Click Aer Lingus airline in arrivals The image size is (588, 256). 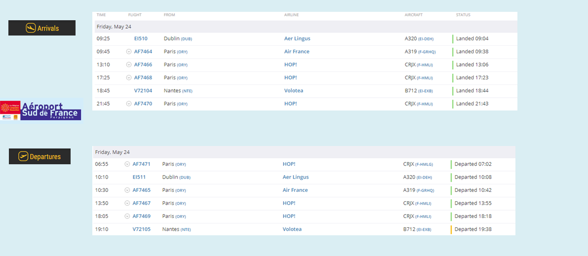[297, 38]
